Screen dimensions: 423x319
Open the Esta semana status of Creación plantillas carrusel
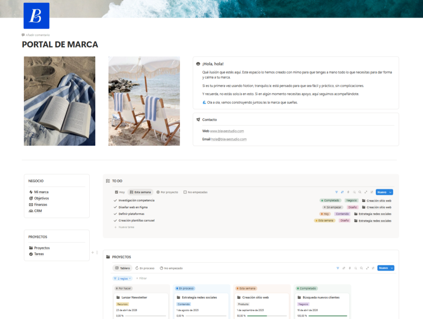tap(325, 220)
